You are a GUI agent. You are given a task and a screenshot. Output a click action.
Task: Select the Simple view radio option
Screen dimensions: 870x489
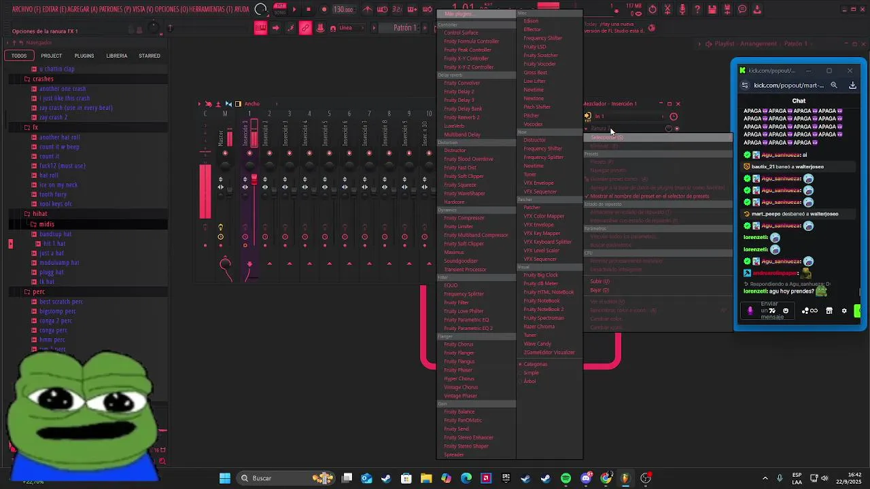pyautogui.click(x=530, y=373)
